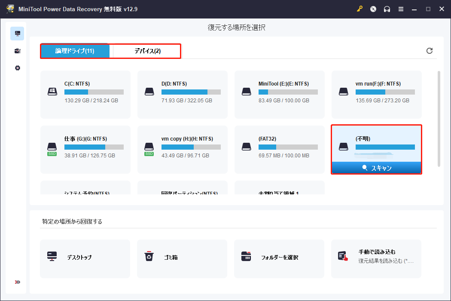The image size is (451, 301).
Task: Open the hamburger menu in title bar
Action: pos(401,9)
